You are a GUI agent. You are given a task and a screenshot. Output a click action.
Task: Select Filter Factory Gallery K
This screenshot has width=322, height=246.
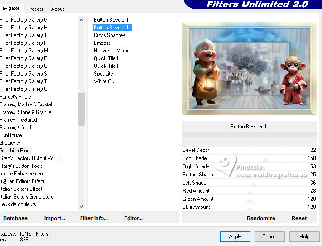24,43
